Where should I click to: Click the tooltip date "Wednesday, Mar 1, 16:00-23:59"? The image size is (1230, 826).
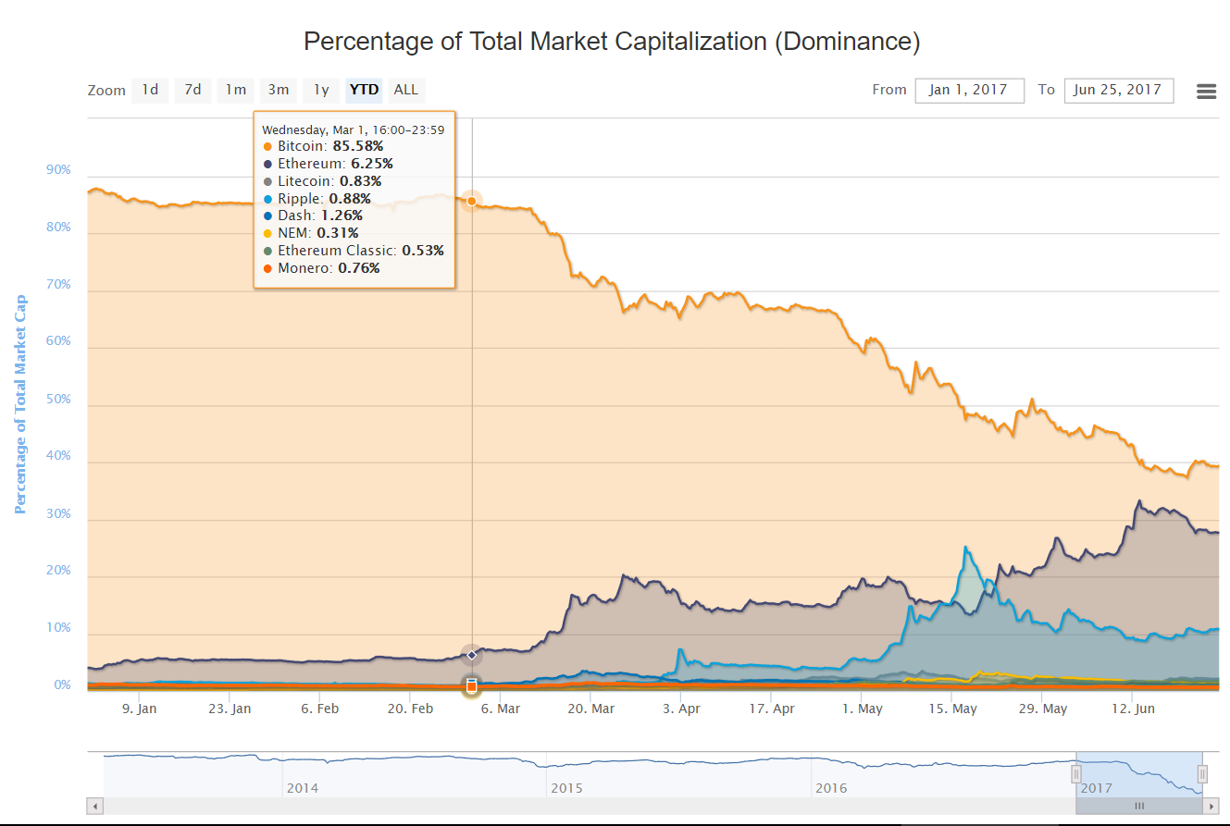[x=353, y=129]
